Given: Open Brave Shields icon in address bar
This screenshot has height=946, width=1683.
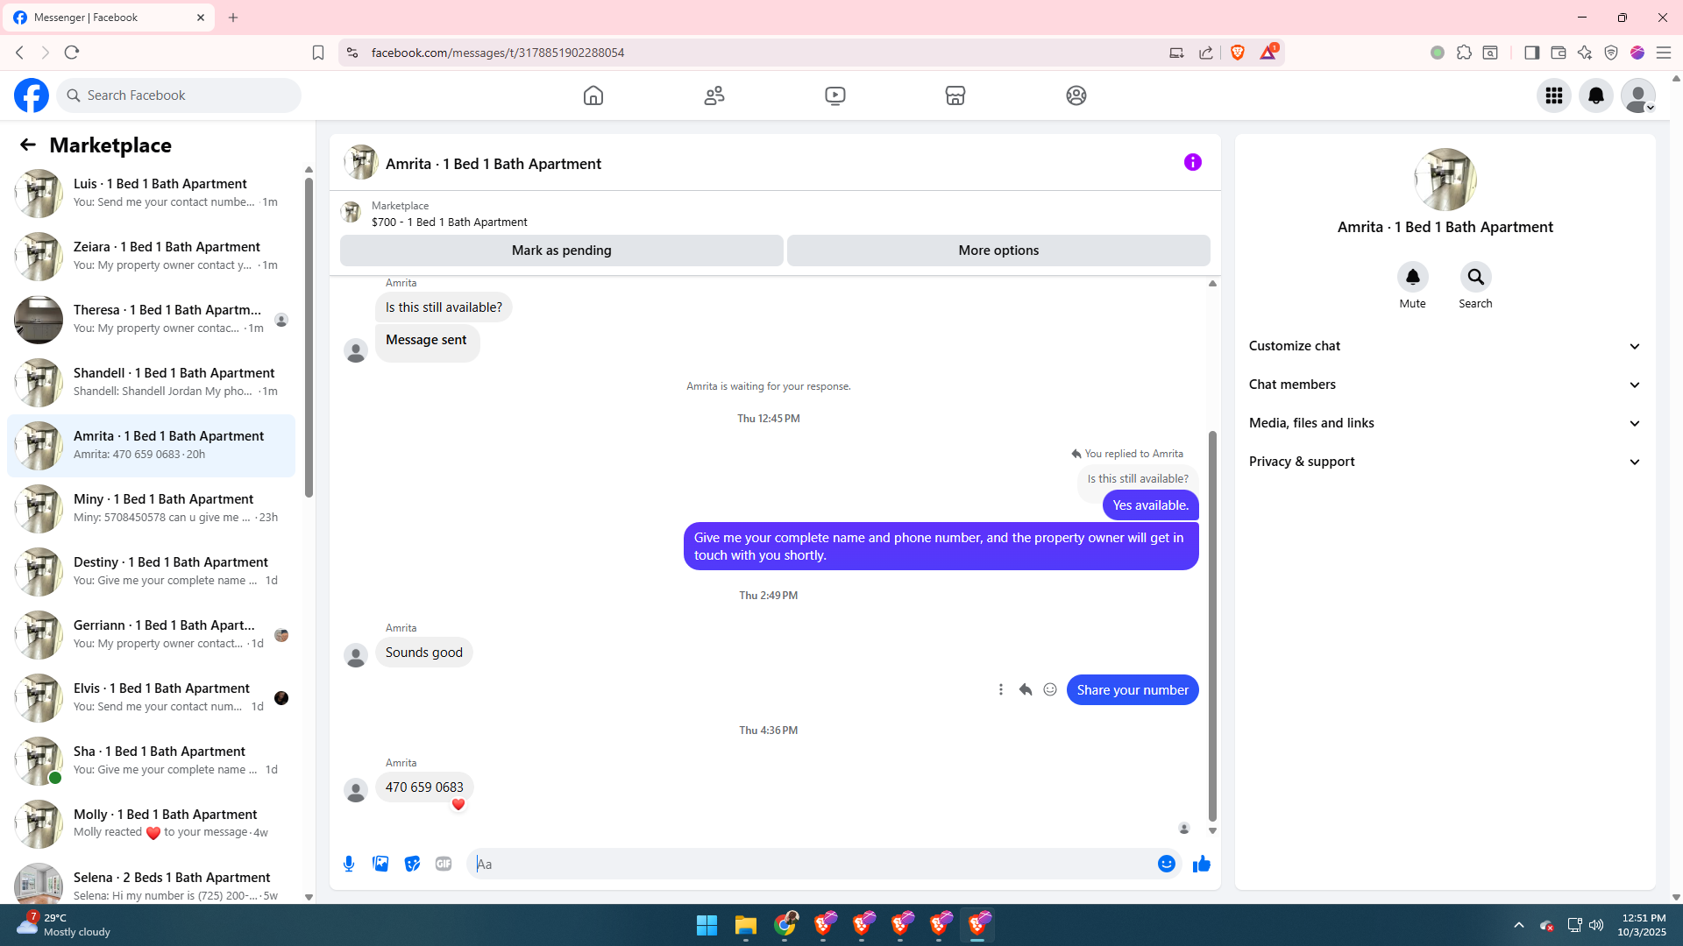Looking at the screenshot, I should (x=1238, y=53).
